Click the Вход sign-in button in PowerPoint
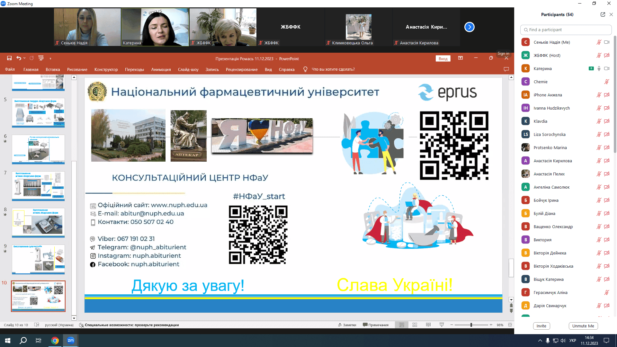 [443, 58]
